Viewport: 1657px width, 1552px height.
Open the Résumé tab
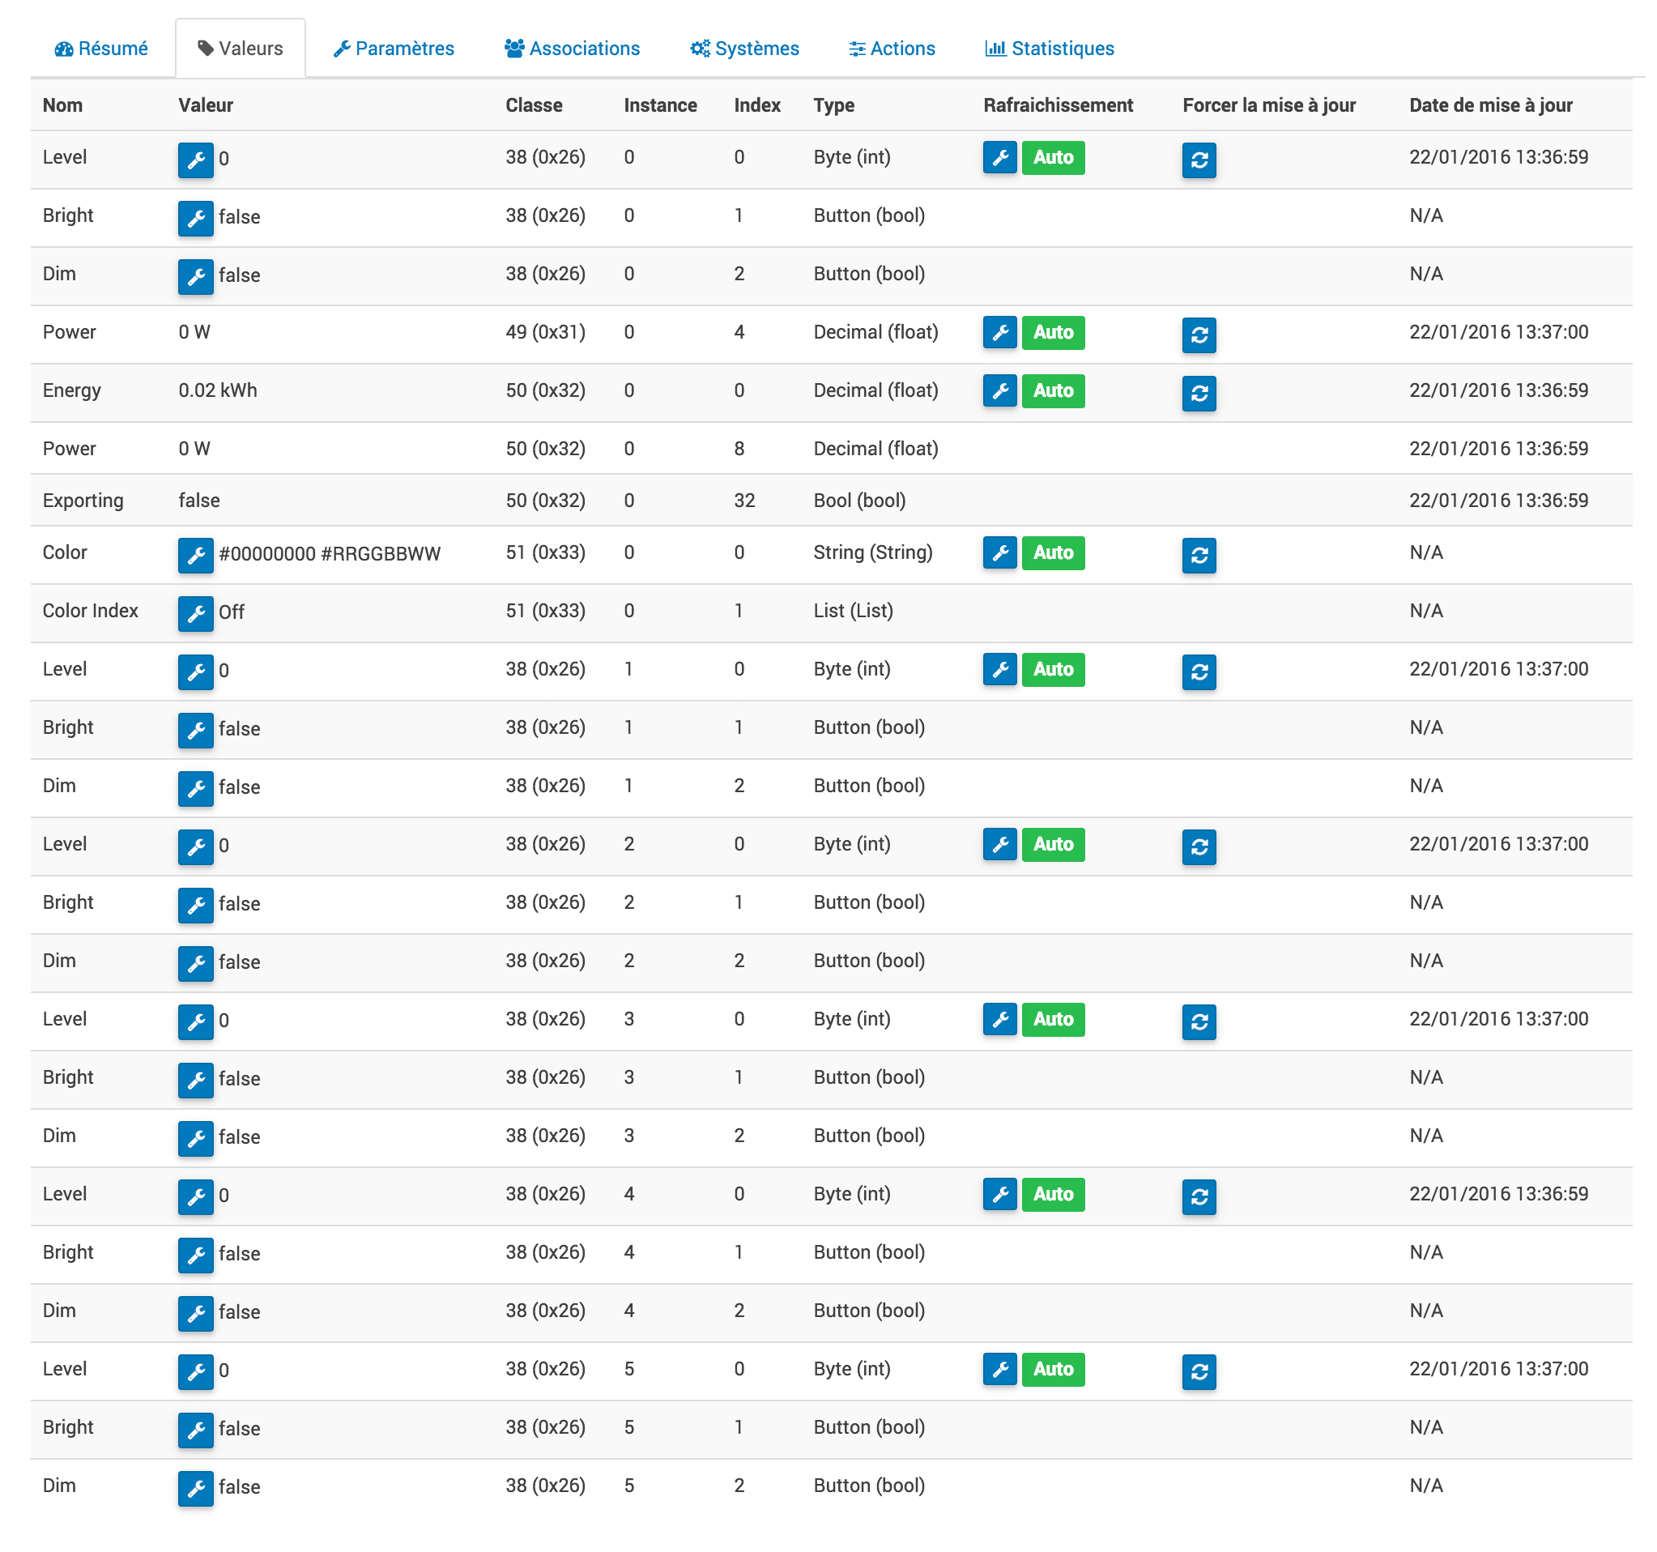point(101,49)
